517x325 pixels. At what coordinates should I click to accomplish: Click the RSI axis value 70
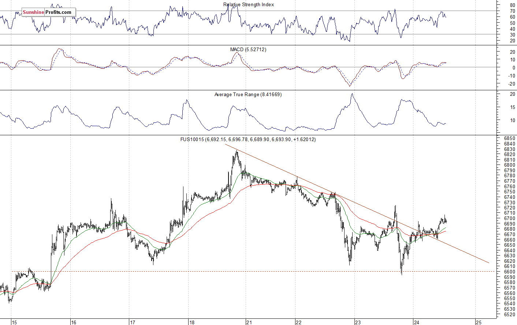coord(512,11)
